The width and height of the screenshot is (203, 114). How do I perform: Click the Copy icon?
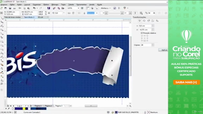24,8
